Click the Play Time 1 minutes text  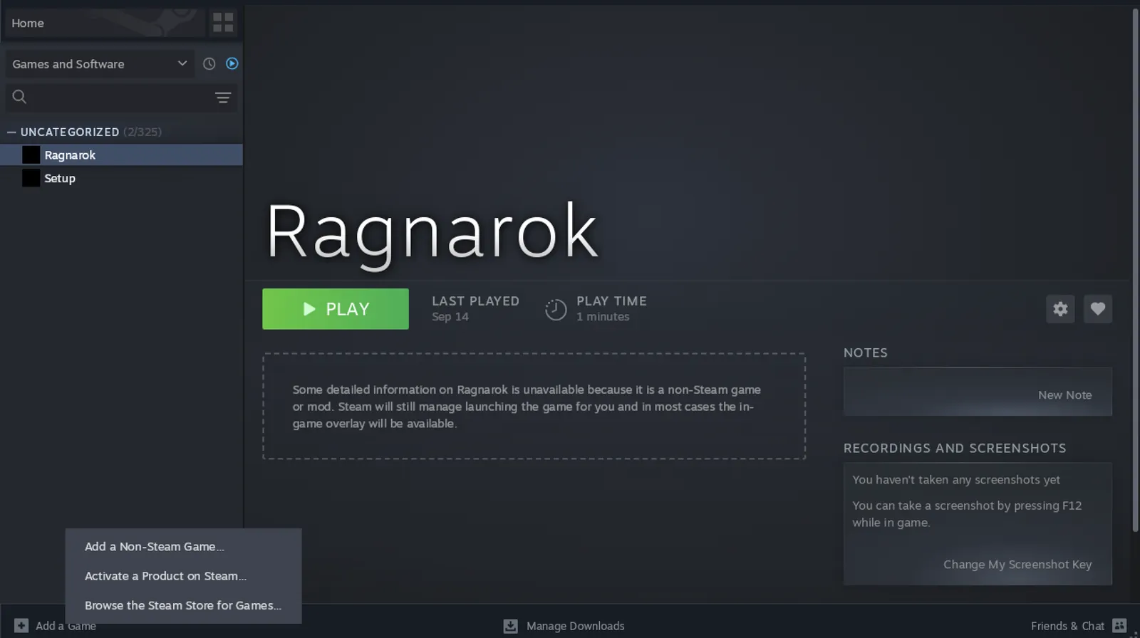[x=611, y=308]
